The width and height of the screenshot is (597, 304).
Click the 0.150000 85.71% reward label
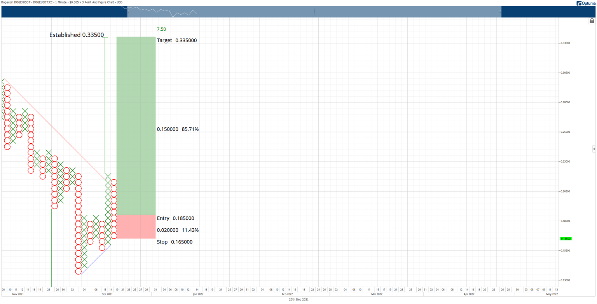(178, 129)
